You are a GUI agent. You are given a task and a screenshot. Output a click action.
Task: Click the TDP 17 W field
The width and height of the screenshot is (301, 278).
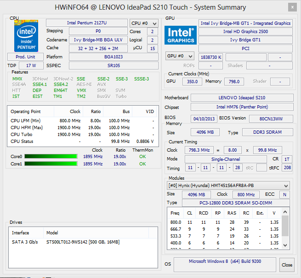point(31,65)
